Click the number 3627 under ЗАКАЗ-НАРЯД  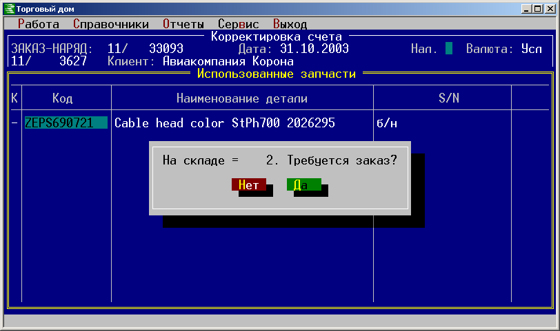pyautogui.click(x=73, y=61)
